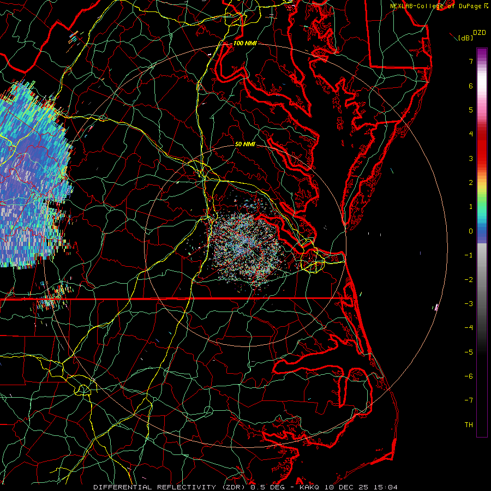Click the 100 NMI range ring label
This screenshot has height=491, width=491.
tap(245, 43)
